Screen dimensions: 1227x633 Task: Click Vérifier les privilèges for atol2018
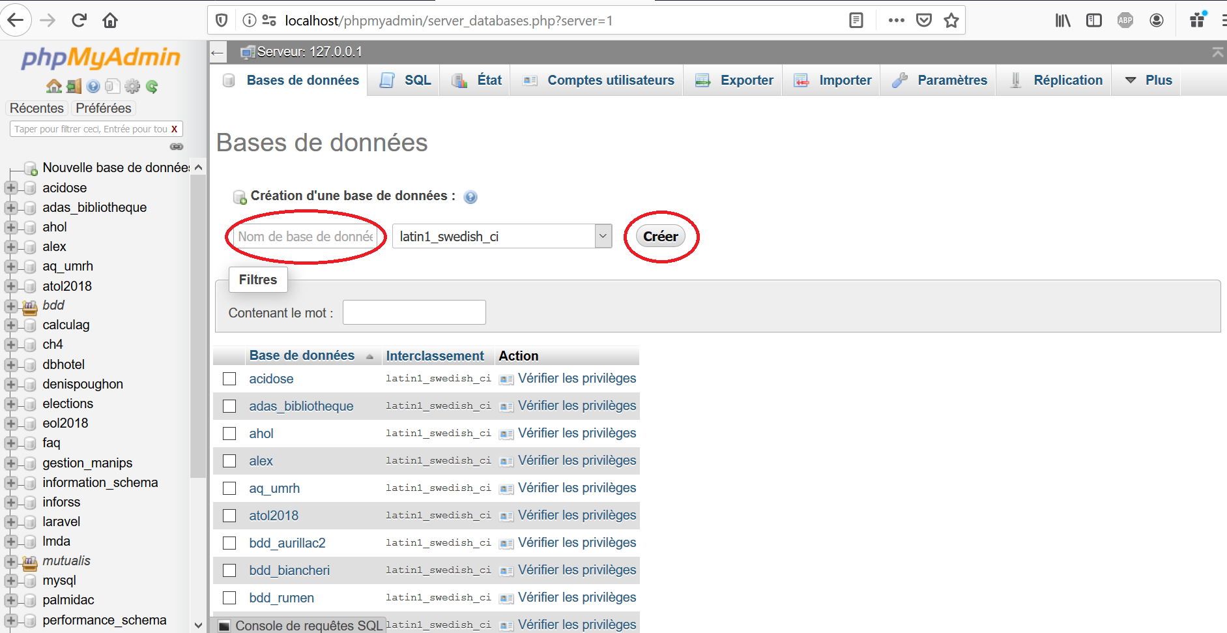coord(576,515)
